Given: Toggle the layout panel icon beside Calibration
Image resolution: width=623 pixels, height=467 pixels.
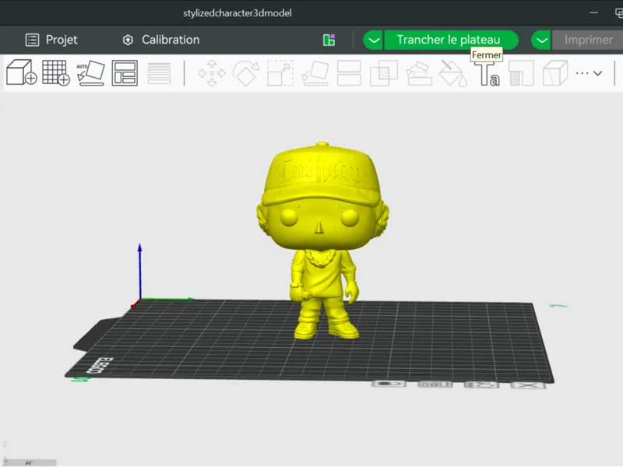Looking at the screenshot, I should tap(329, 40).
